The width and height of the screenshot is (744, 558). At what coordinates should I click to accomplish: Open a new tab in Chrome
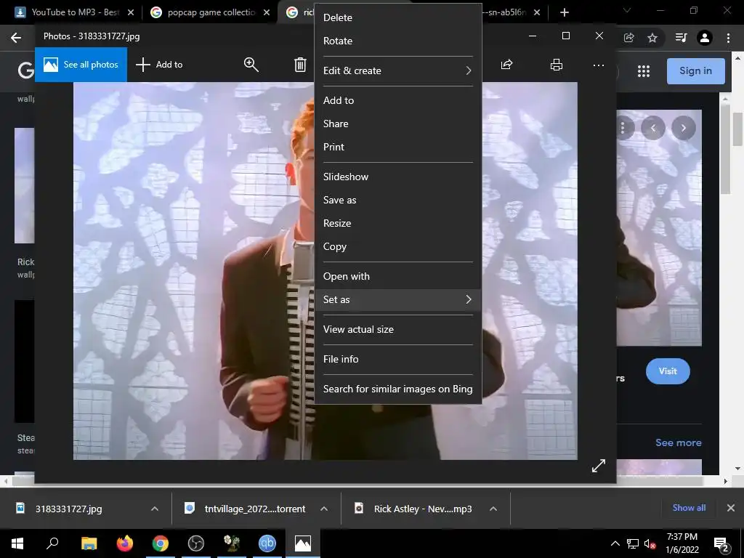click(x=564, y=12)
